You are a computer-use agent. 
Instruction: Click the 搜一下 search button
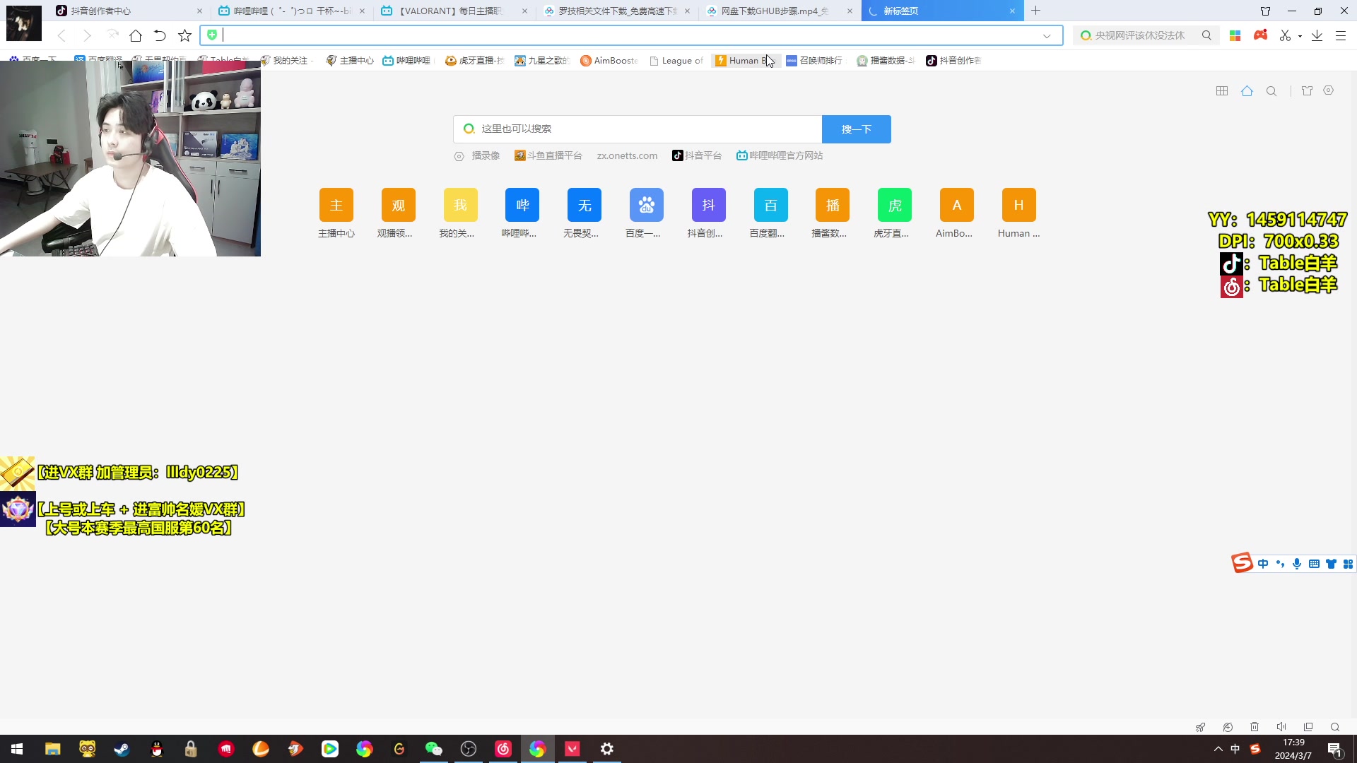856,129
